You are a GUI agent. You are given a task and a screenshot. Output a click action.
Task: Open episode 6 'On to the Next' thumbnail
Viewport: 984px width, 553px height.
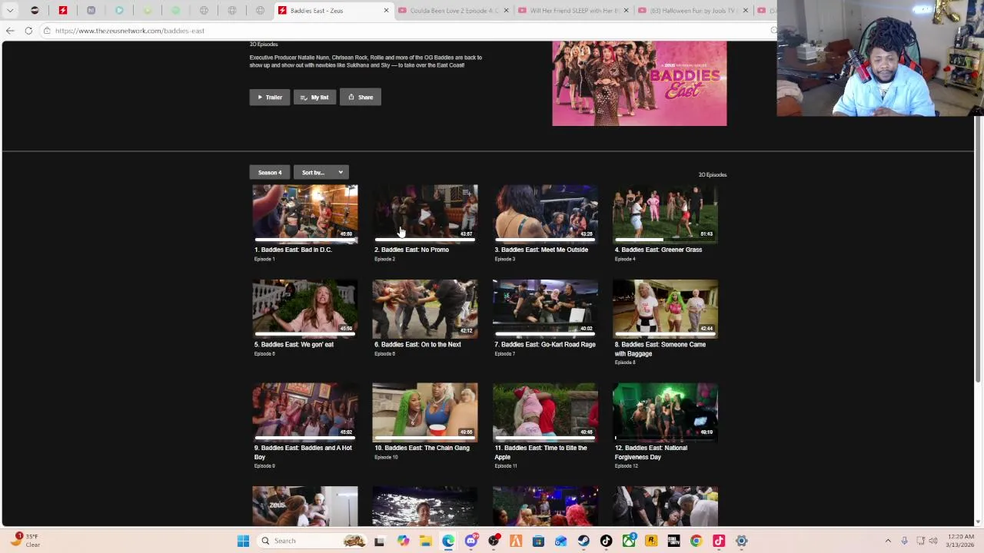click(x=425, y=308)
